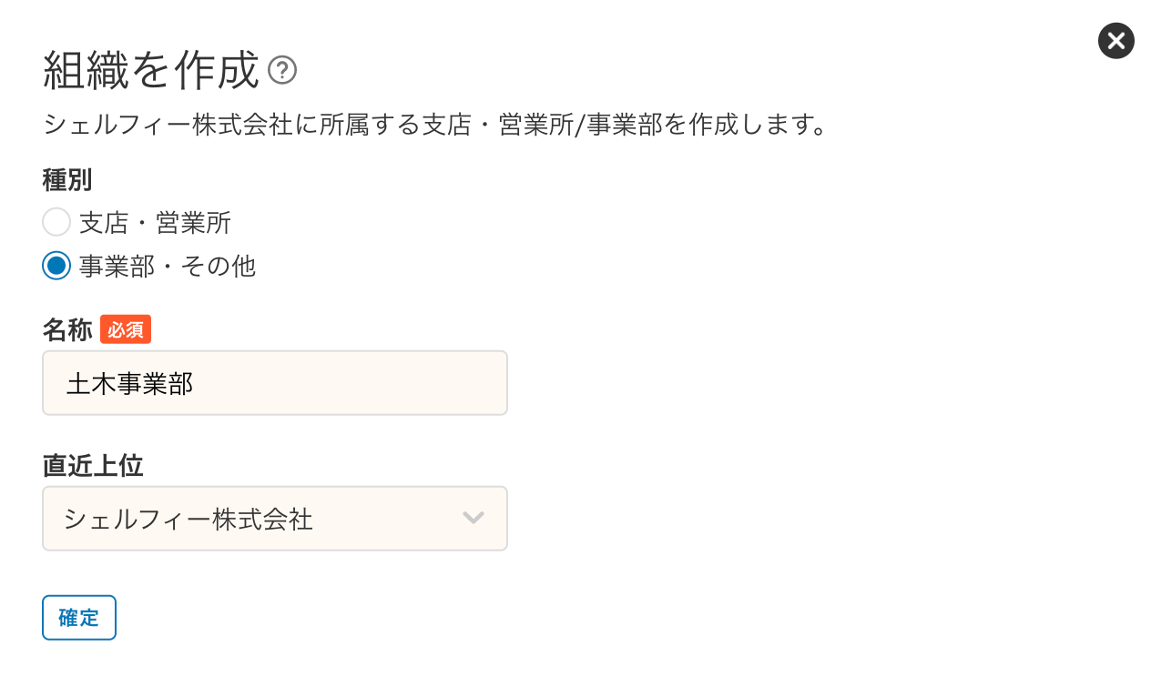The width and height of the screenshot is (1151, 677).
Task: Open the 直近上位 dropdown
Action: click(275, 519)
